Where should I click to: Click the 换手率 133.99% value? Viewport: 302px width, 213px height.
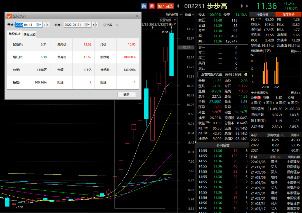coord(129,70)
